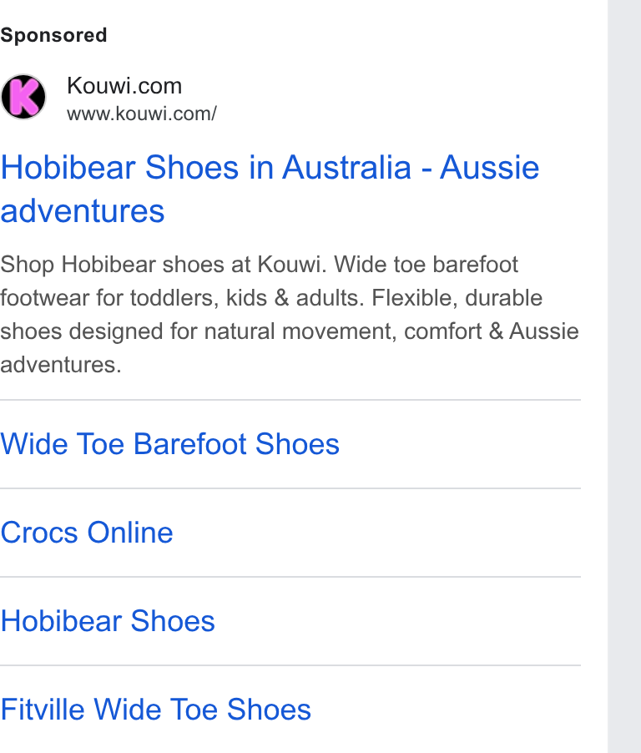The height and width of the screenshot is (753, 641).
Task: Click the pink K Kouwi logo
Action: point(23,97)
